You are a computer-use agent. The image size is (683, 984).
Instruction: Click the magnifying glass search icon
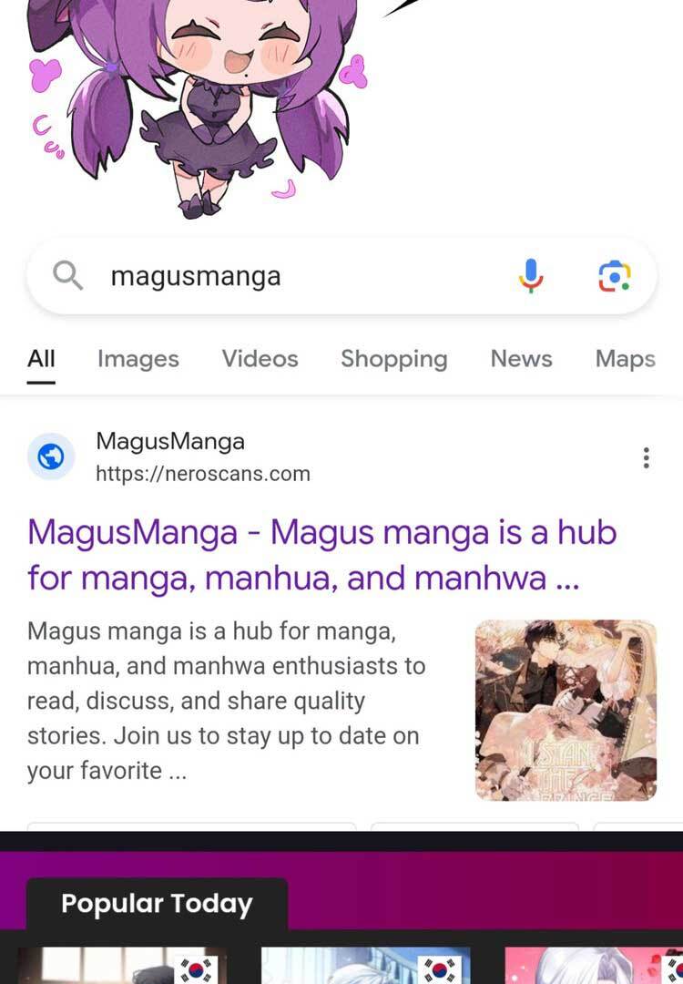point(67,276)
